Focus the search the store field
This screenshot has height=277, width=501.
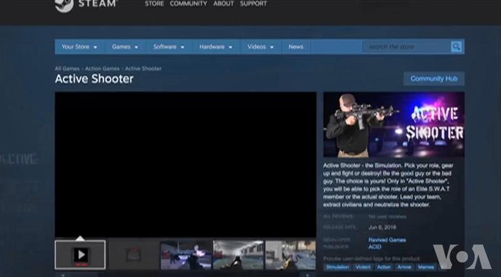406,47
